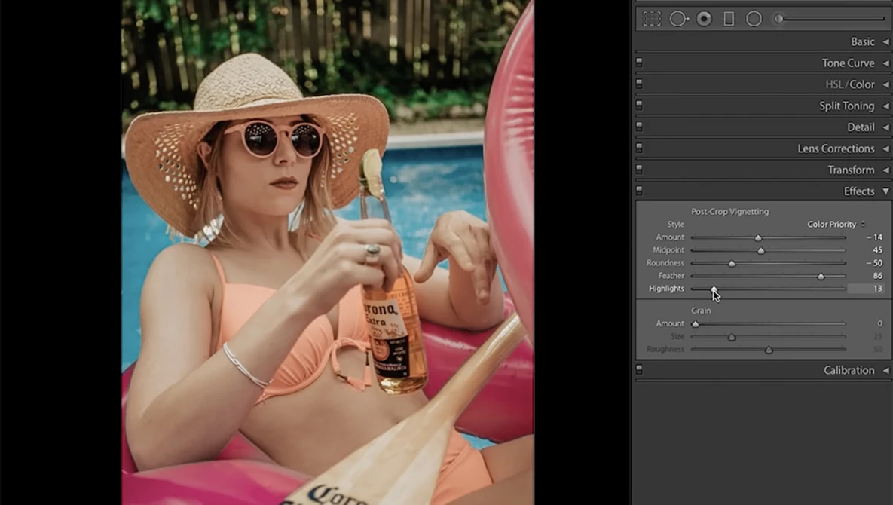Select the Radial Filter tool
Image resolution: width=893 pixels, height=505 pixels.
754,19
